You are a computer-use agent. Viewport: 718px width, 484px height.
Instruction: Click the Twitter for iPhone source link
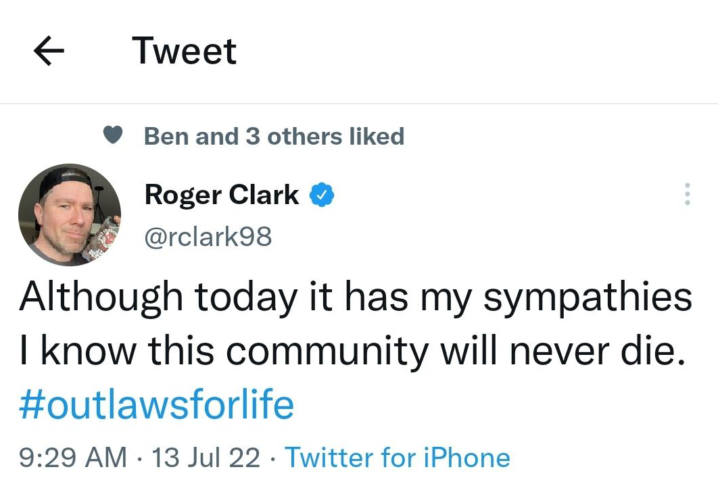click(x=397, y=458)
